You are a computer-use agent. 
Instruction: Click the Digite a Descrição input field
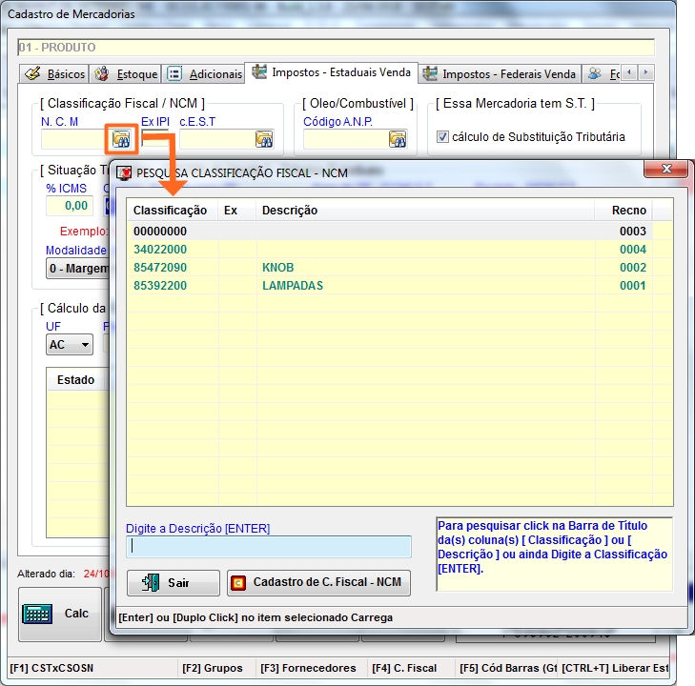click(x=269, y=547)
